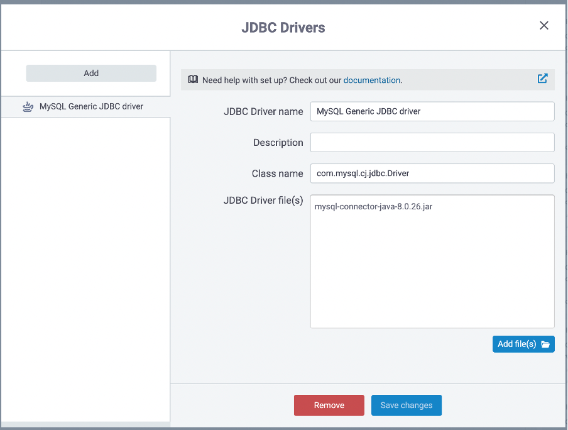Screen dimensions: 568x430
Task: Open the external link icon in help banner
Action: coord(542,79)
